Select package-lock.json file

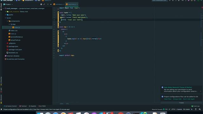pyautogui.click(x=14, y=50)
